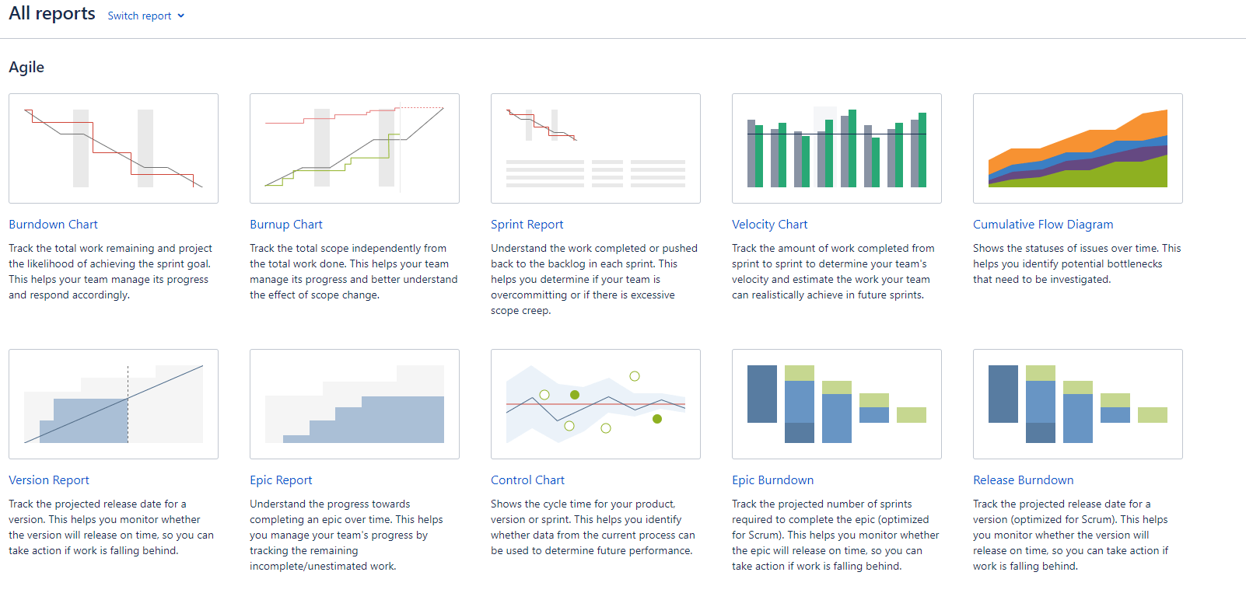The height and width of the screenshot is (593, 1246).
Task: Click the Version Report title link
Action: click(x=49, y=480)
